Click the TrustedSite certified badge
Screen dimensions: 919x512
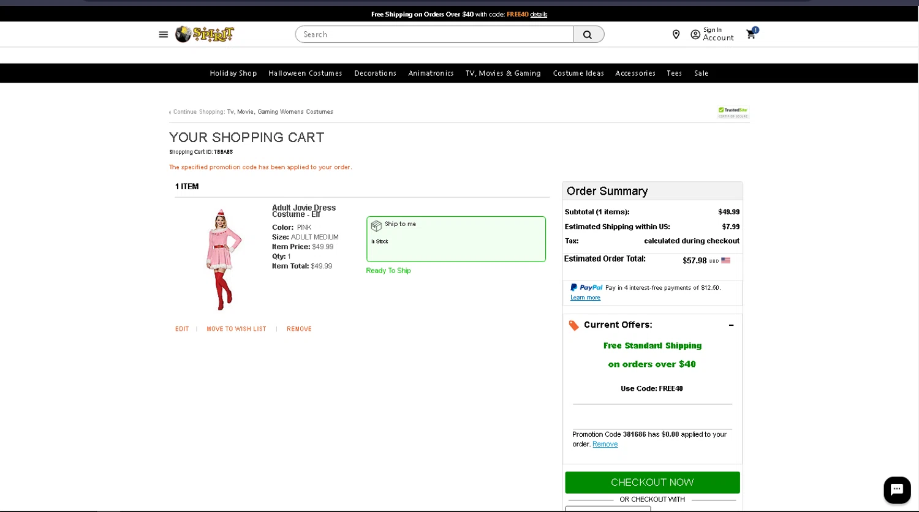733,112
